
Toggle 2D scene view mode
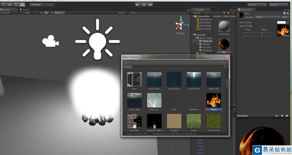41,13
